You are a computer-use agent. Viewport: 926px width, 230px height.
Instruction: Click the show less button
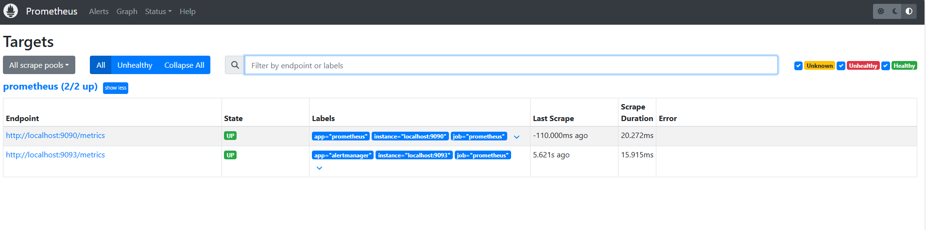coord(116,88)
